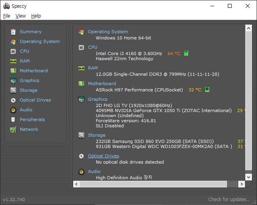257x205 pixels.
Task: Open the View menu
Action: click(x=21, y=16)
